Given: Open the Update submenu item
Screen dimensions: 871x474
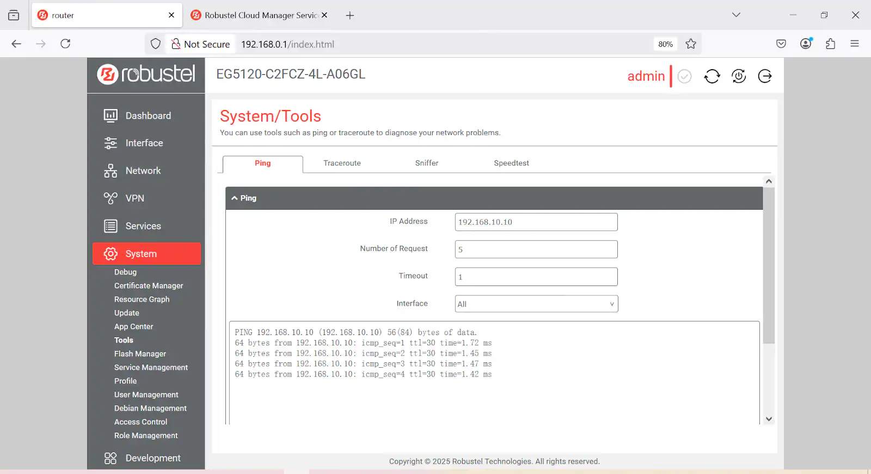Looking at the screenshot, I should point(127,313).
